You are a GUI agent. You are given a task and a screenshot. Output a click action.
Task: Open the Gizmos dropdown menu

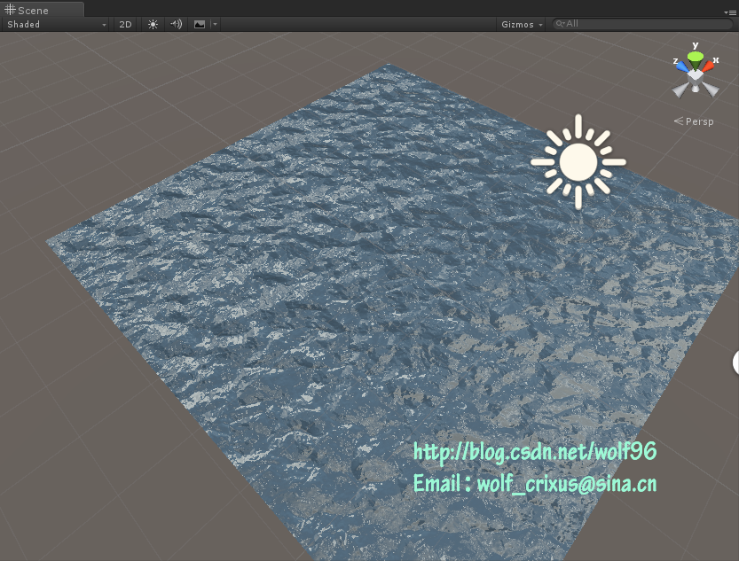[522, 24]
